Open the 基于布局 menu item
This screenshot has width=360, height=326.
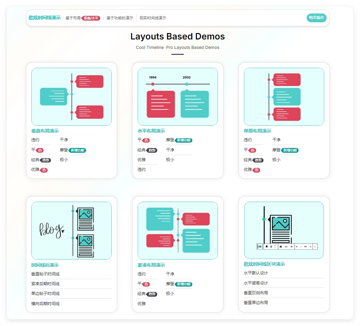[73, 18]
